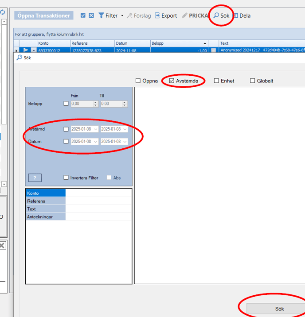Select the cell with reference 1235077078-823
The width and height of the screenshot is (305, 317).
point(92,50)
